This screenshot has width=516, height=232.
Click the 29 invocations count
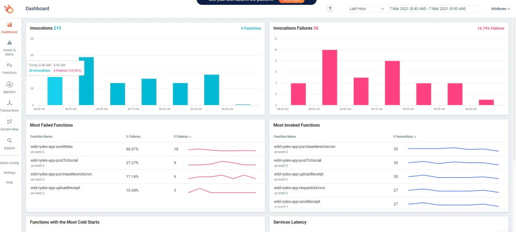point(396,176)
